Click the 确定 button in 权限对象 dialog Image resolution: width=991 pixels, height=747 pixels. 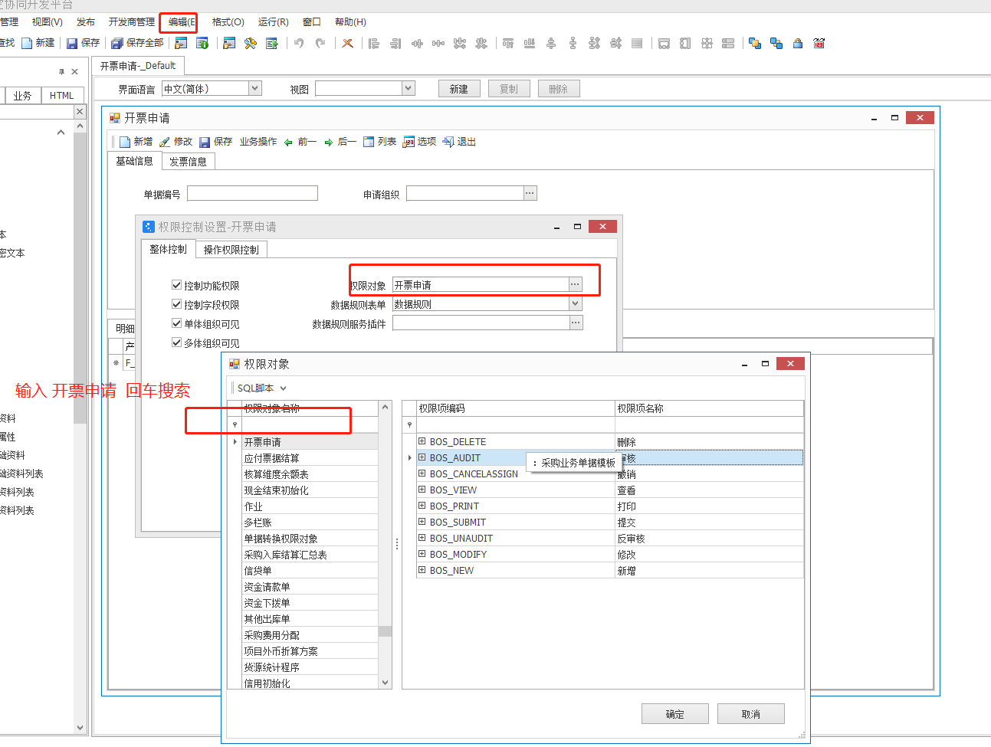674,713
